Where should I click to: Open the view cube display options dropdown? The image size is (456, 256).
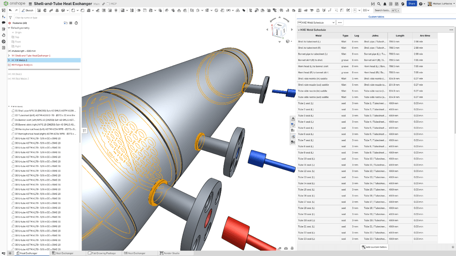tap(289, 41)
